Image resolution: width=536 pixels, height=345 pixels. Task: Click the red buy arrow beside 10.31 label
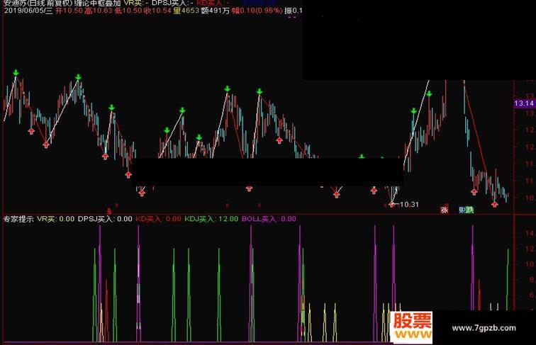pos(392,204)
